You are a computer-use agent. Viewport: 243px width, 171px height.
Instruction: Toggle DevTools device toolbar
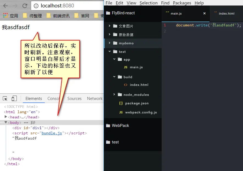[x=14, y=98]
